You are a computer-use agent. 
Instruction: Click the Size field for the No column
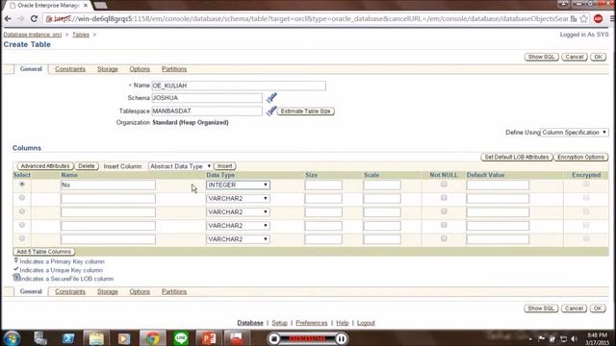323,185
